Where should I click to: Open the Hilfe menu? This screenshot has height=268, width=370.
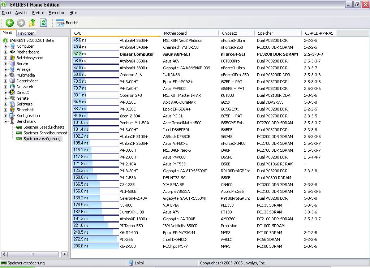73,13
